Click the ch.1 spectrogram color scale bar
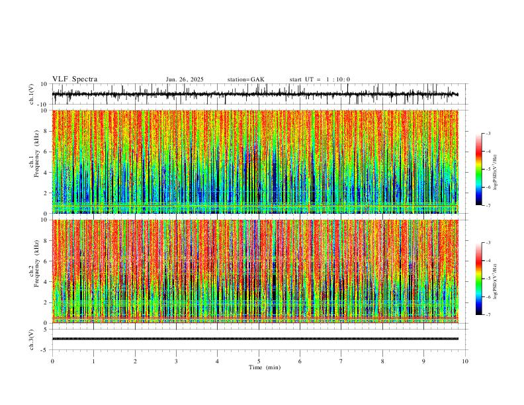Screen dimensions: 524x405 (479, 169)
